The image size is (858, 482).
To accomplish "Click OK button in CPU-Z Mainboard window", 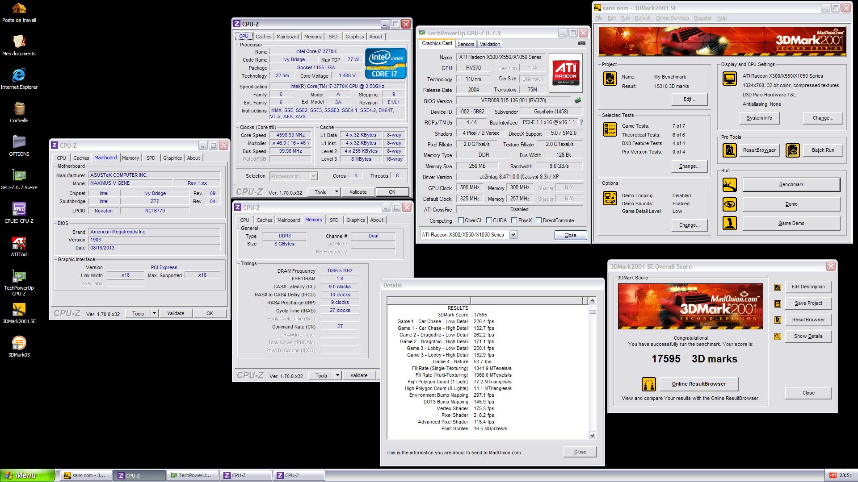I will coord(210,313).
